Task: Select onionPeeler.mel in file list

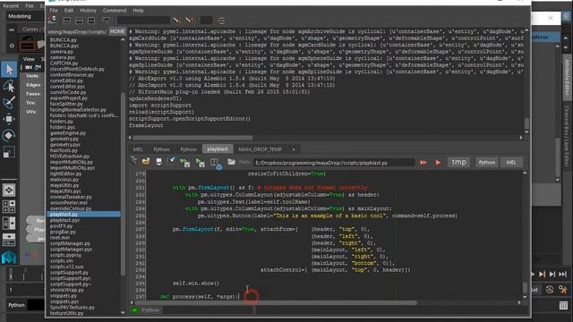Action: pyautogui.click(x=69, y=203)
